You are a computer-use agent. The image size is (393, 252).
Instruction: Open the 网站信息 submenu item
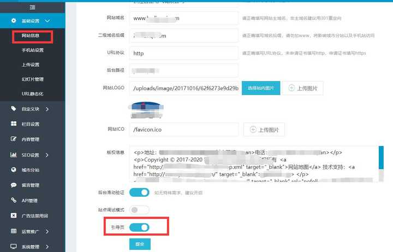[31, 36]
